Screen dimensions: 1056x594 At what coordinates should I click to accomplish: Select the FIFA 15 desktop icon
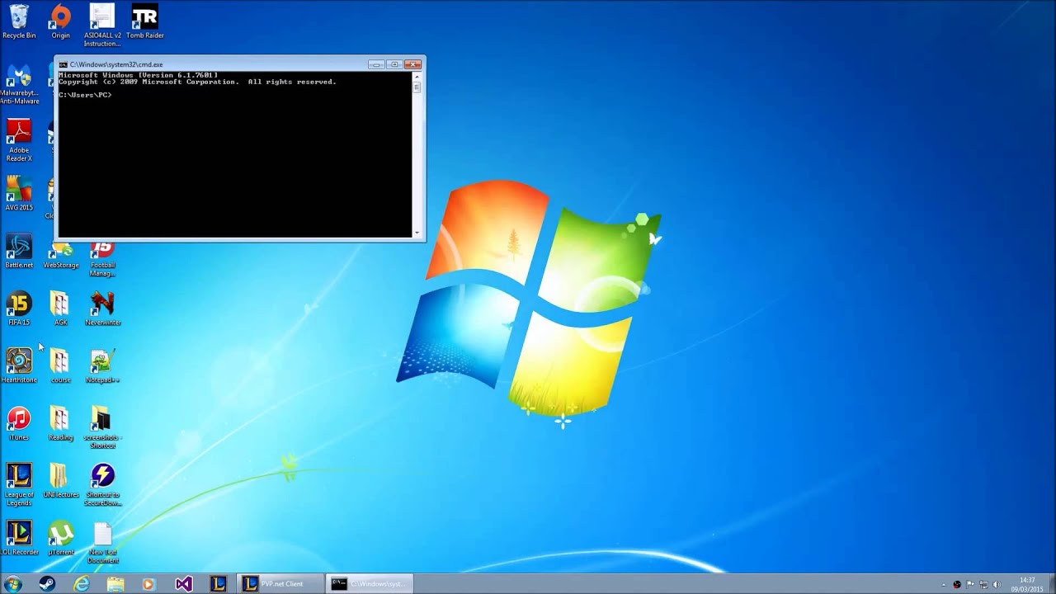pyautogui.click(x=19, y=309)
